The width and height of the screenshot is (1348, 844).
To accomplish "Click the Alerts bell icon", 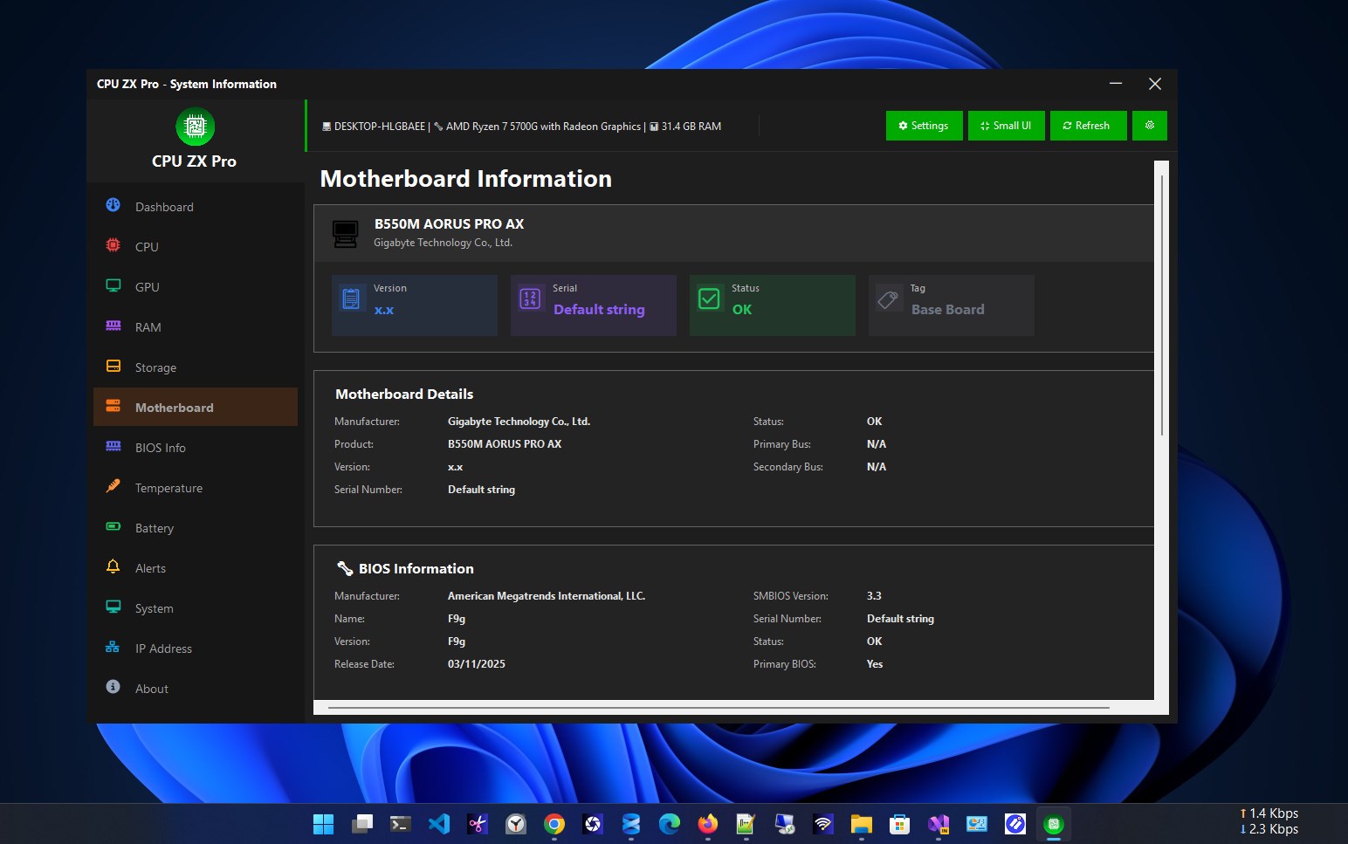I will point(113,566).
